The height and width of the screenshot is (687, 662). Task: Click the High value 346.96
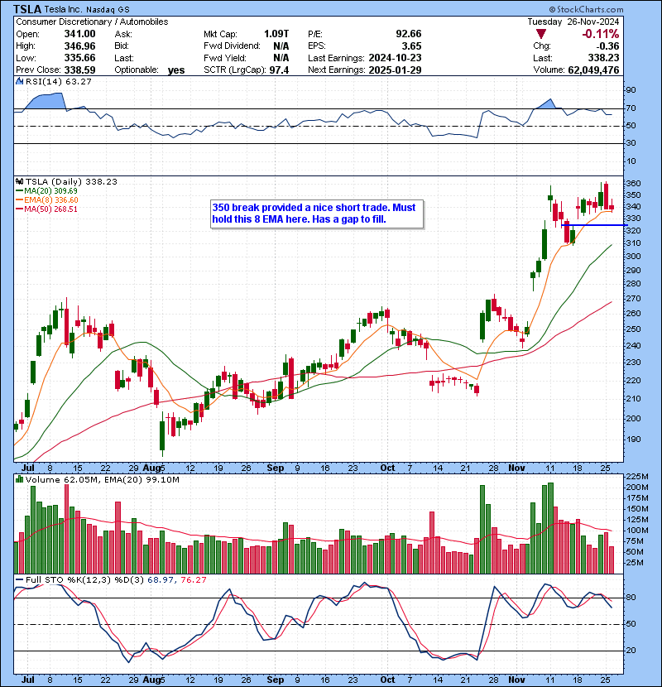click(79, 46)
